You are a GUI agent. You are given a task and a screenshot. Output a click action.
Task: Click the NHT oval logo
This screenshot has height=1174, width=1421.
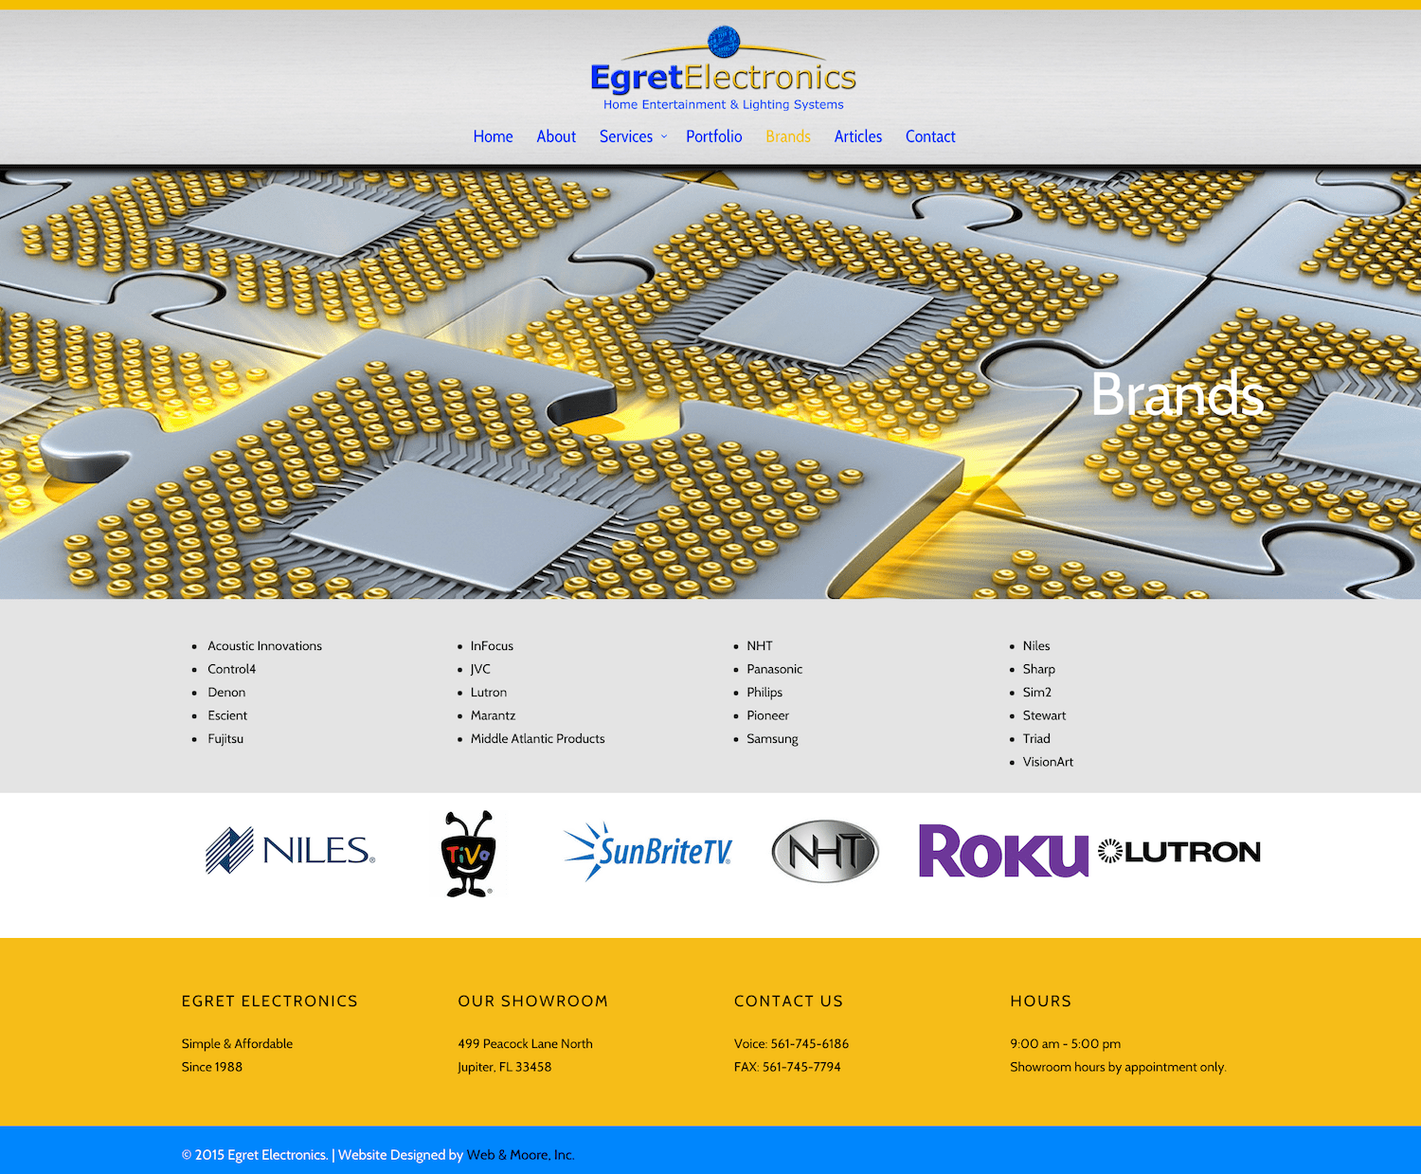[825, 851]
